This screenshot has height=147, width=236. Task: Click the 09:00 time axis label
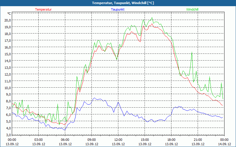tap(92, 140)
